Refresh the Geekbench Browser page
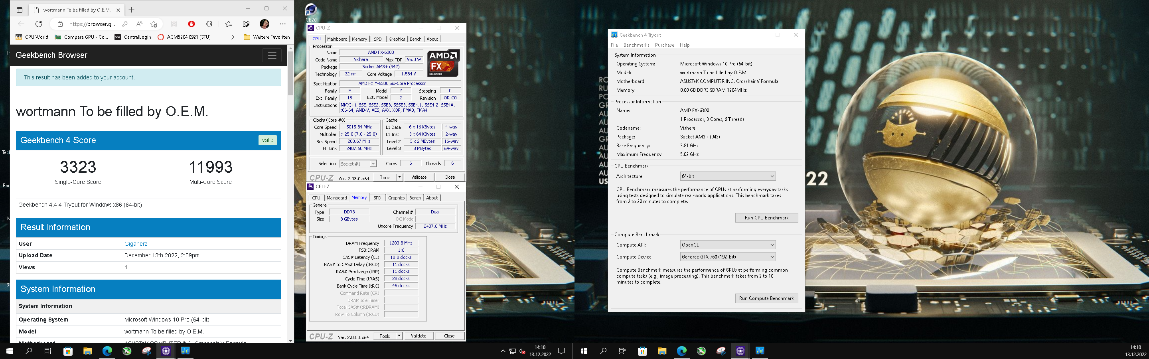 [x=39, y=24]
